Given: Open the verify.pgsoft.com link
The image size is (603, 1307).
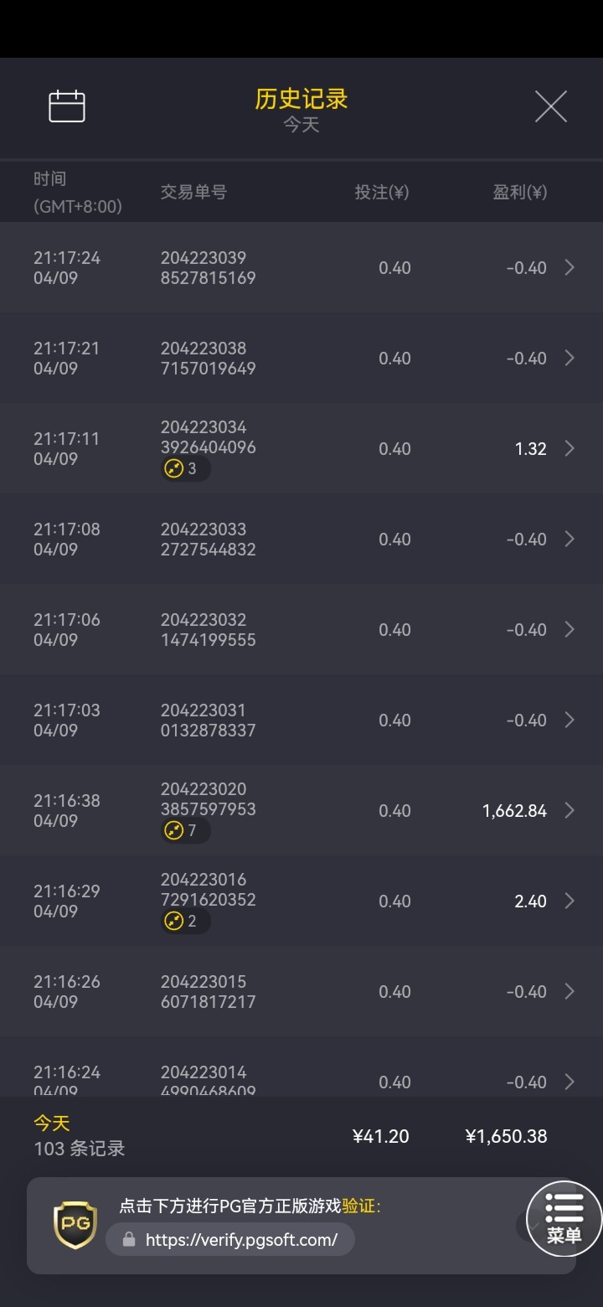Looking at the screenshot, I should (x=241, y=1239).
